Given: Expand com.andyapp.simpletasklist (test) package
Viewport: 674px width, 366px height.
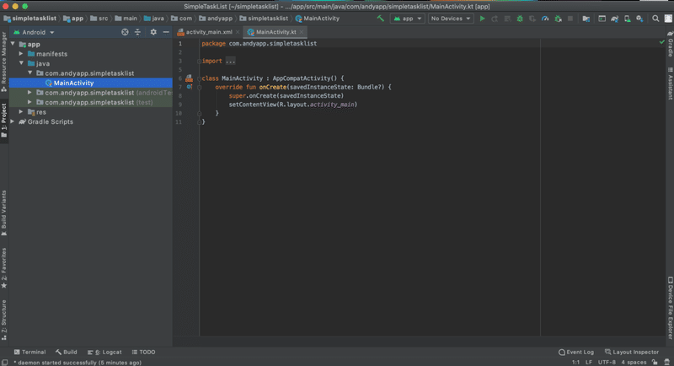Looking at the screenshot, I should [x=29, y=102].
